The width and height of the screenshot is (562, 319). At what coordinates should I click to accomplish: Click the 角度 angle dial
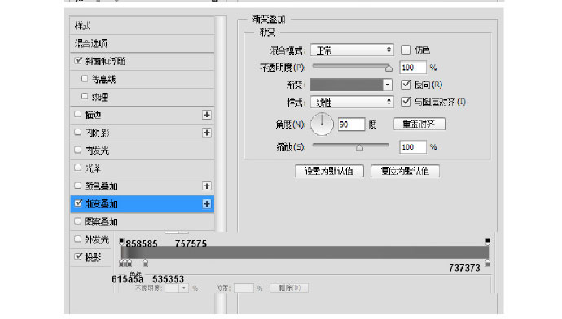coord(322,124)
